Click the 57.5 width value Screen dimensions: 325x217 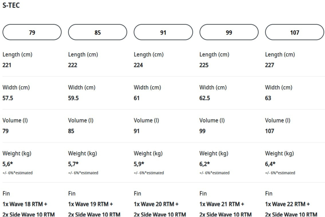8,98
